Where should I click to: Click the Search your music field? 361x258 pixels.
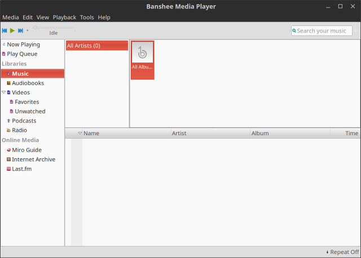click(324, 30)
